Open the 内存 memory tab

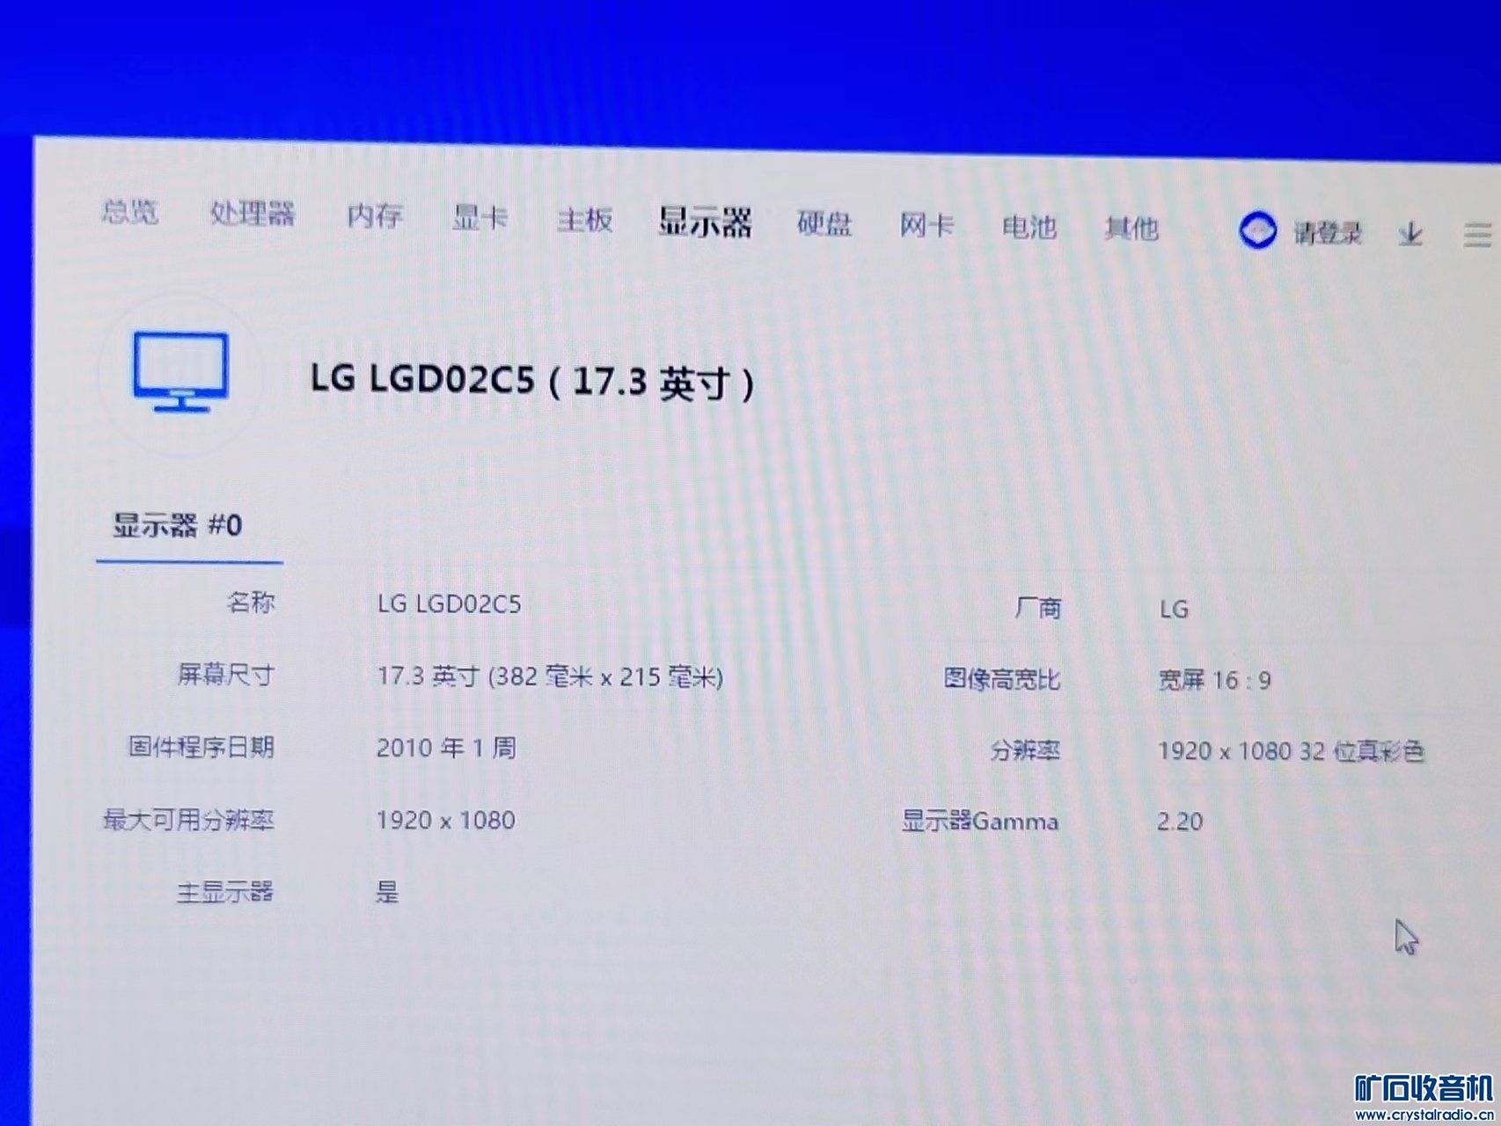click(x=375, y=216)
